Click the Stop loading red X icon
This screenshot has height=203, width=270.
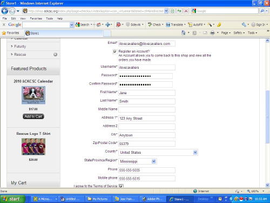[186, 11]
